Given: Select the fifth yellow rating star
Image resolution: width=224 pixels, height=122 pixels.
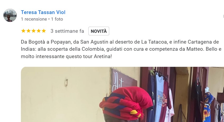Looking at the screenshot, I should click(x=44, y=31).
